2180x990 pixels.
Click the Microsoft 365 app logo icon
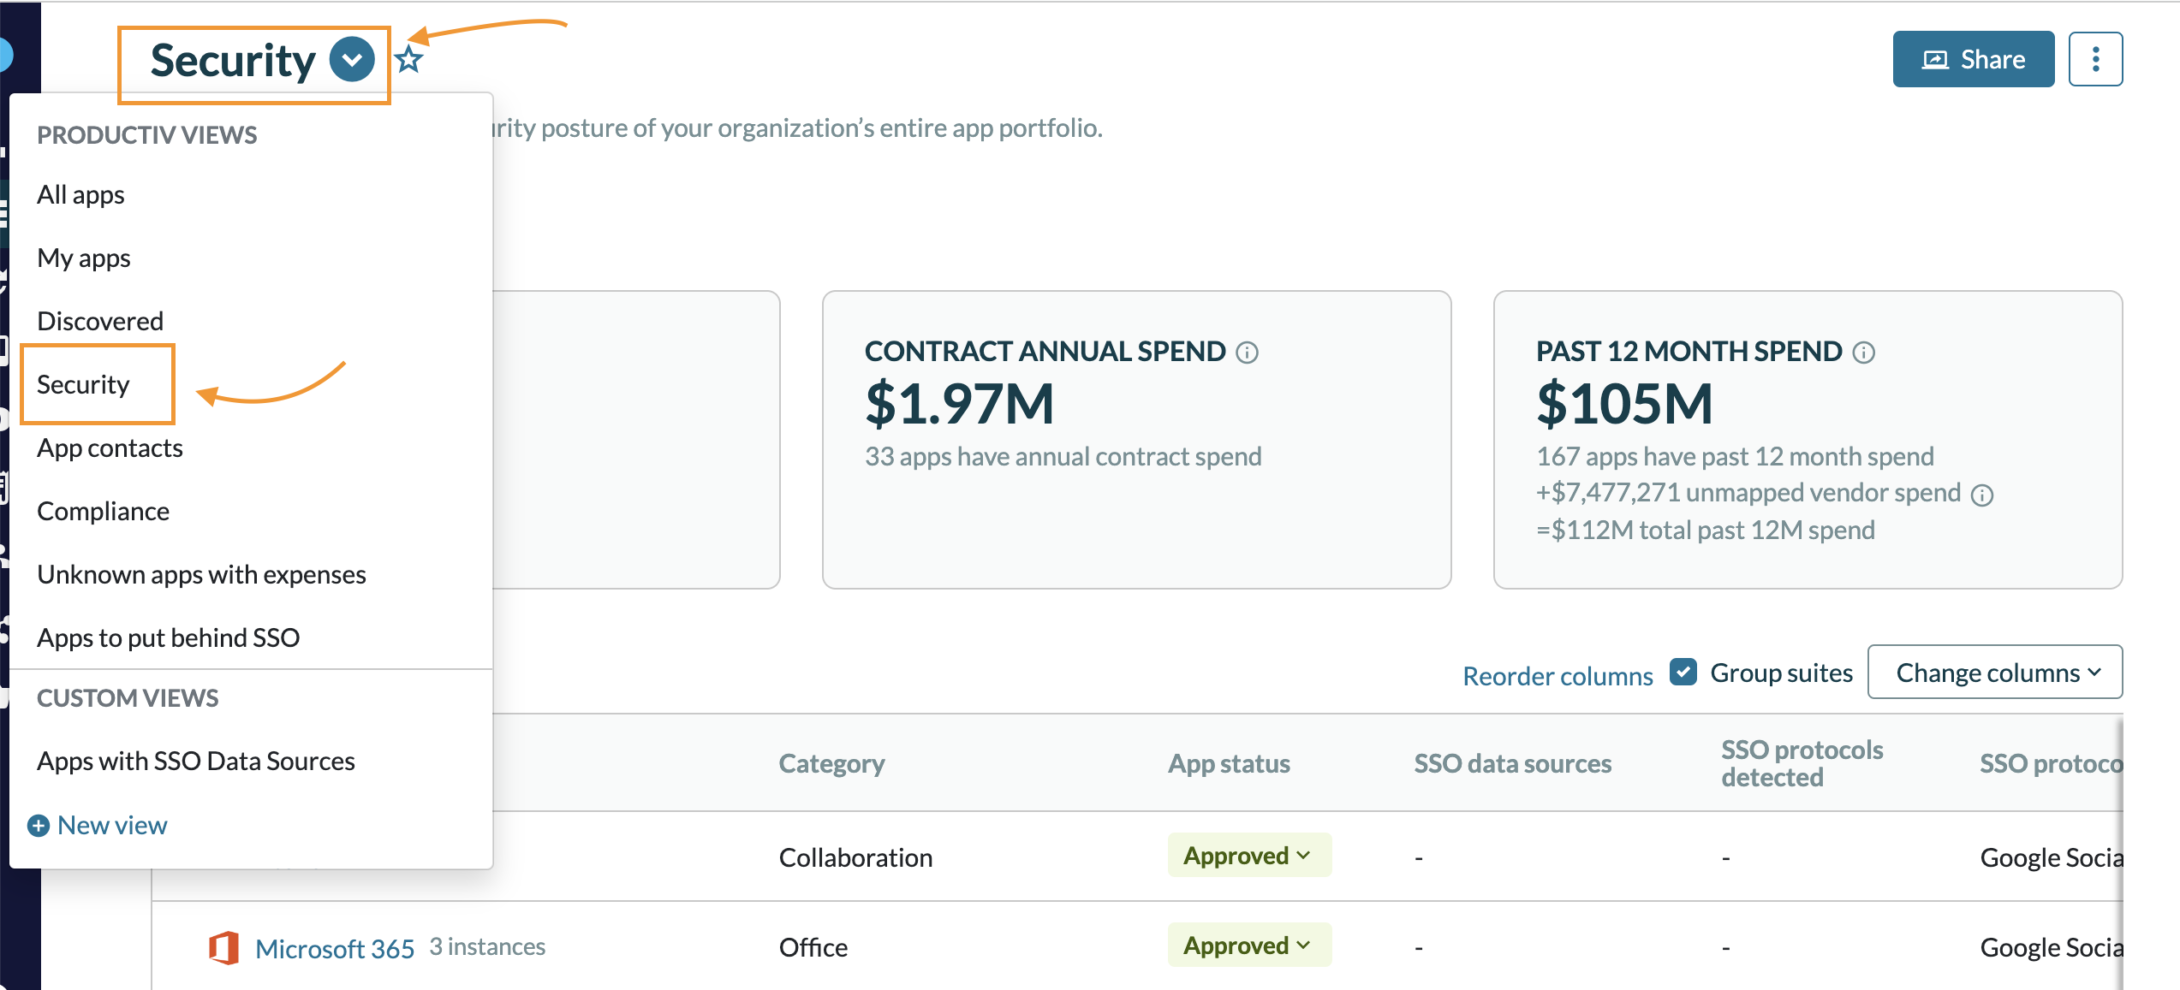pyautogui.click(x=223, y=947)
